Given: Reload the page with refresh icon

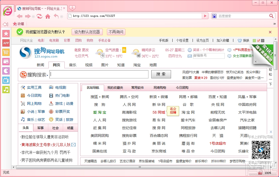Looking at the screenshot, I should click(39, 16).
